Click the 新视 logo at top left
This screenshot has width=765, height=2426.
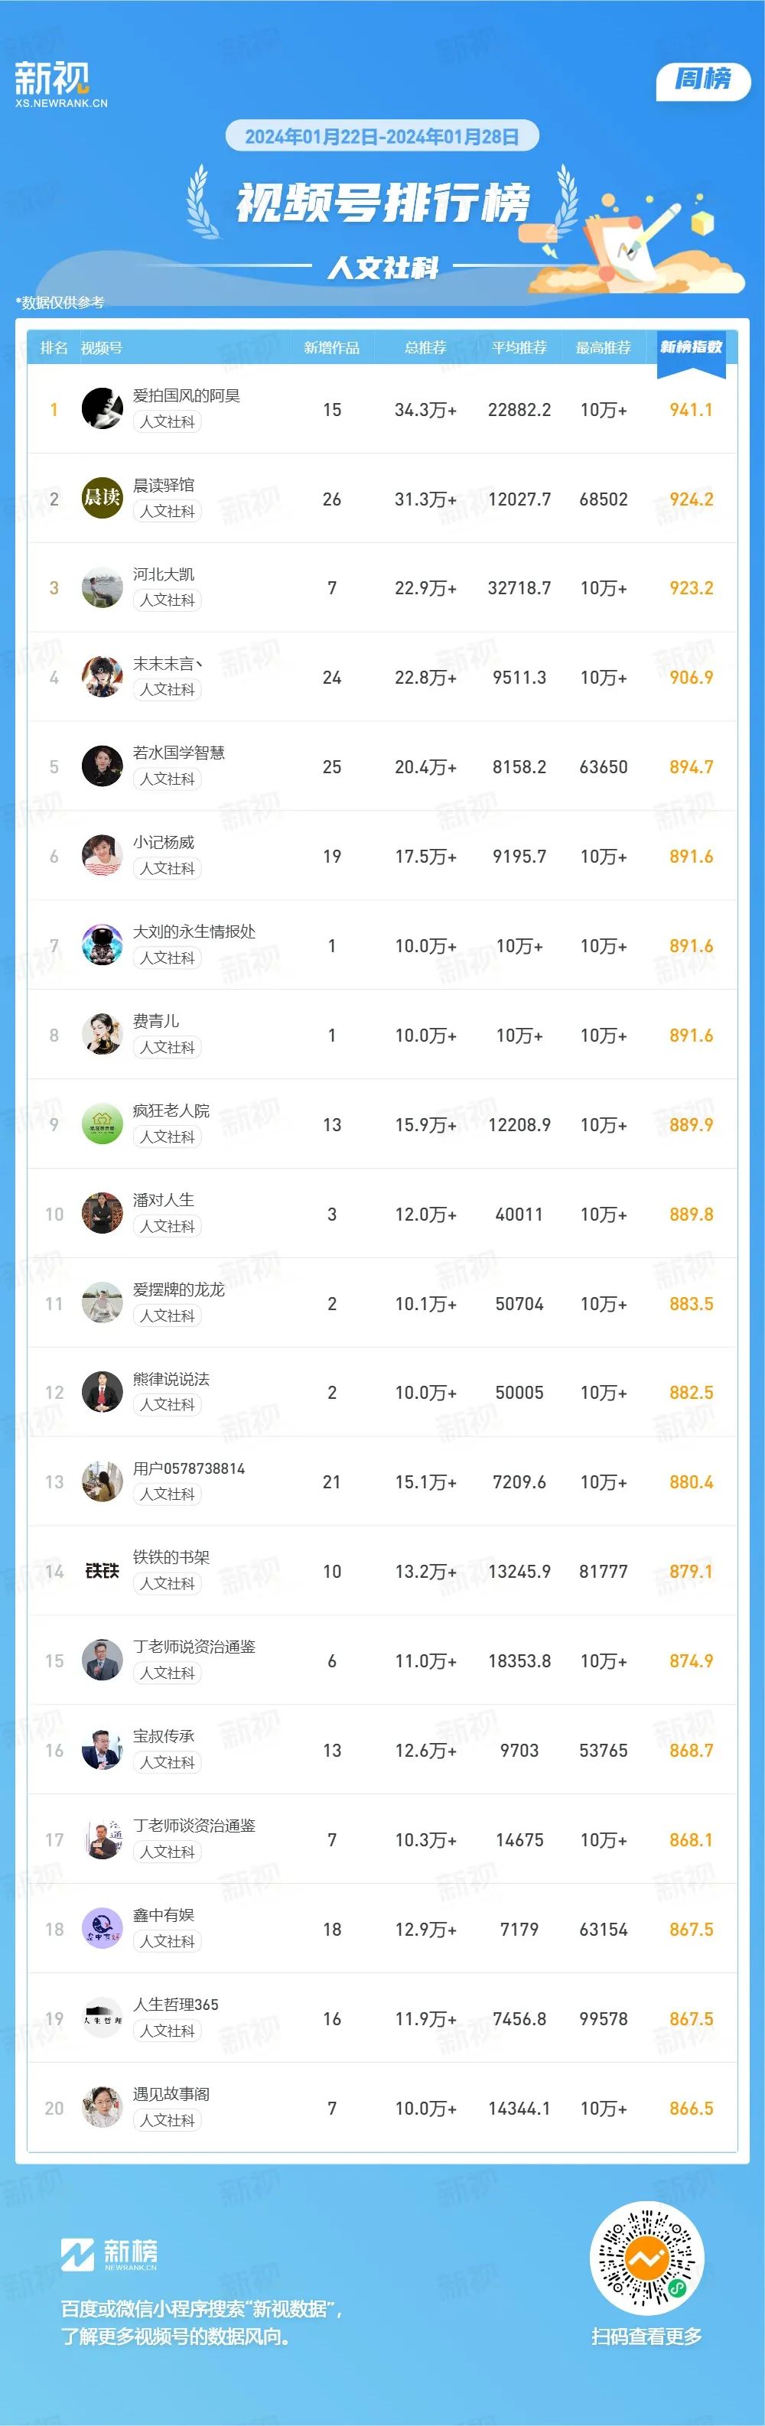pos(60,85)
